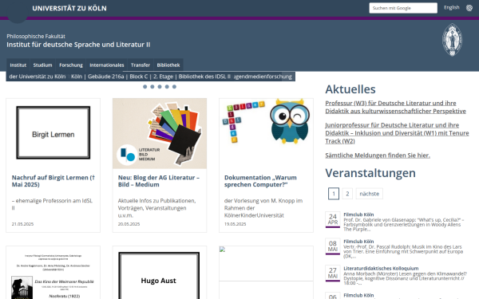The height and width of the screenshot is (299, 479).
Task: Click the date 21.05.2025
Action: (22, 224)
